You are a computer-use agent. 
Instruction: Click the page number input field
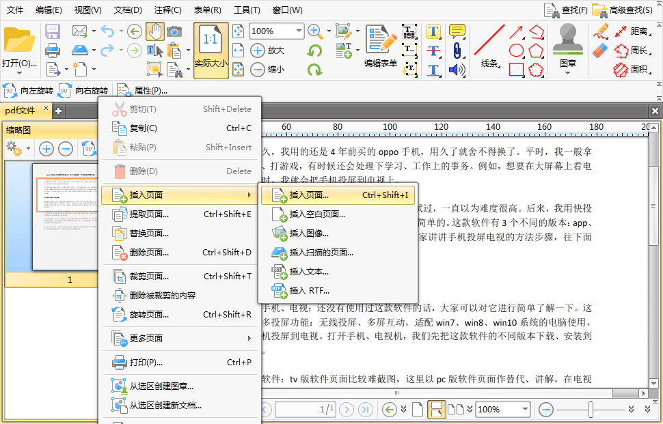coord(306,409)
